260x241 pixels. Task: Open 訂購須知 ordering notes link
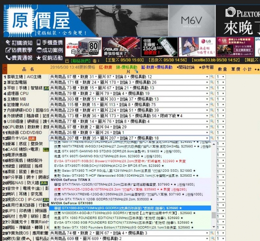[19, 43]
